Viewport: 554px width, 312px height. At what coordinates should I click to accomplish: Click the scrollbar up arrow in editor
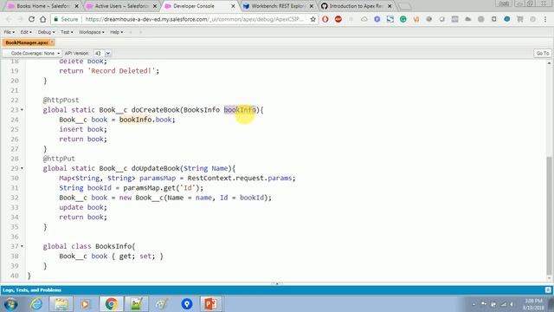point(549,63)
